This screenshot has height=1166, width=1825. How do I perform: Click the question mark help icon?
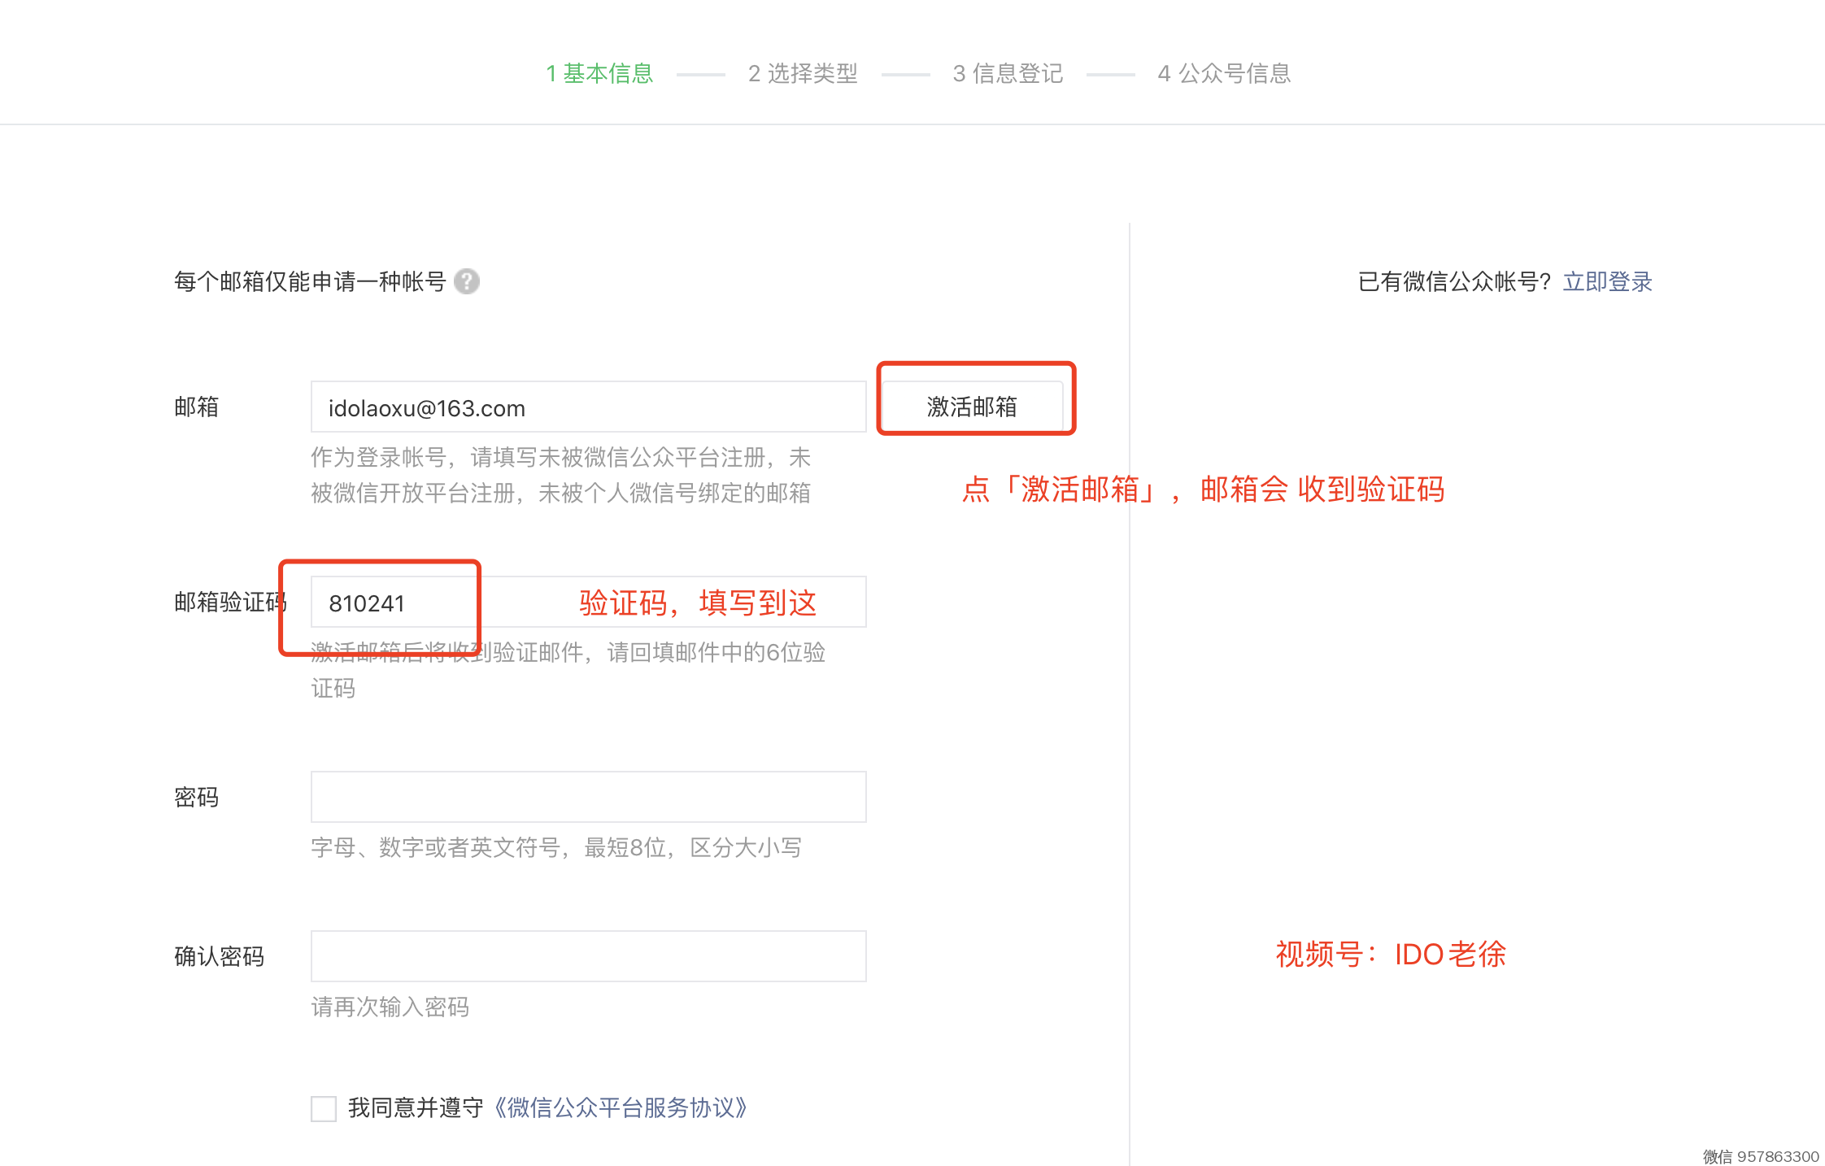point(466,281)
